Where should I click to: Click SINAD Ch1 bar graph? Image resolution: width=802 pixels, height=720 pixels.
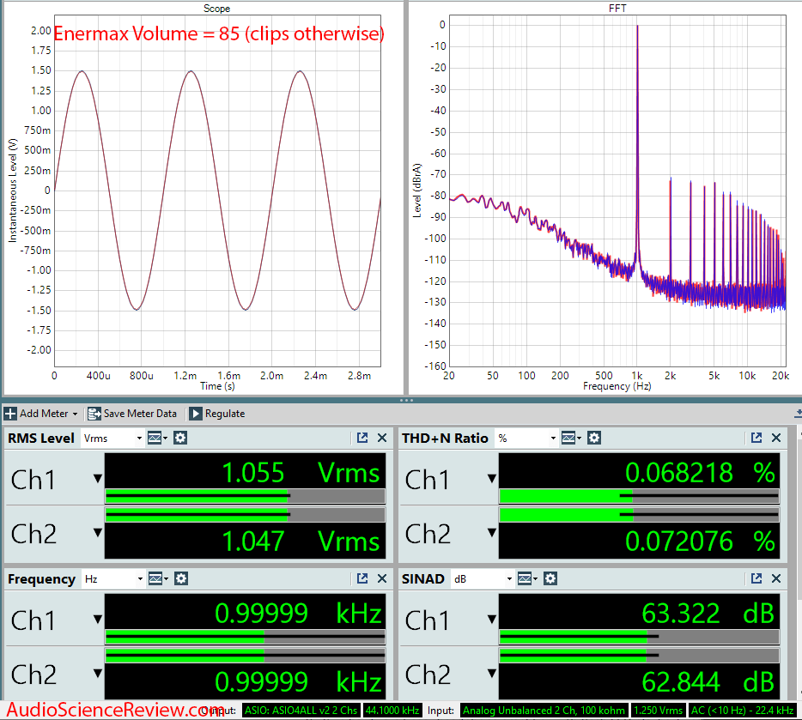pyautogui.click(x=640, y=637)
